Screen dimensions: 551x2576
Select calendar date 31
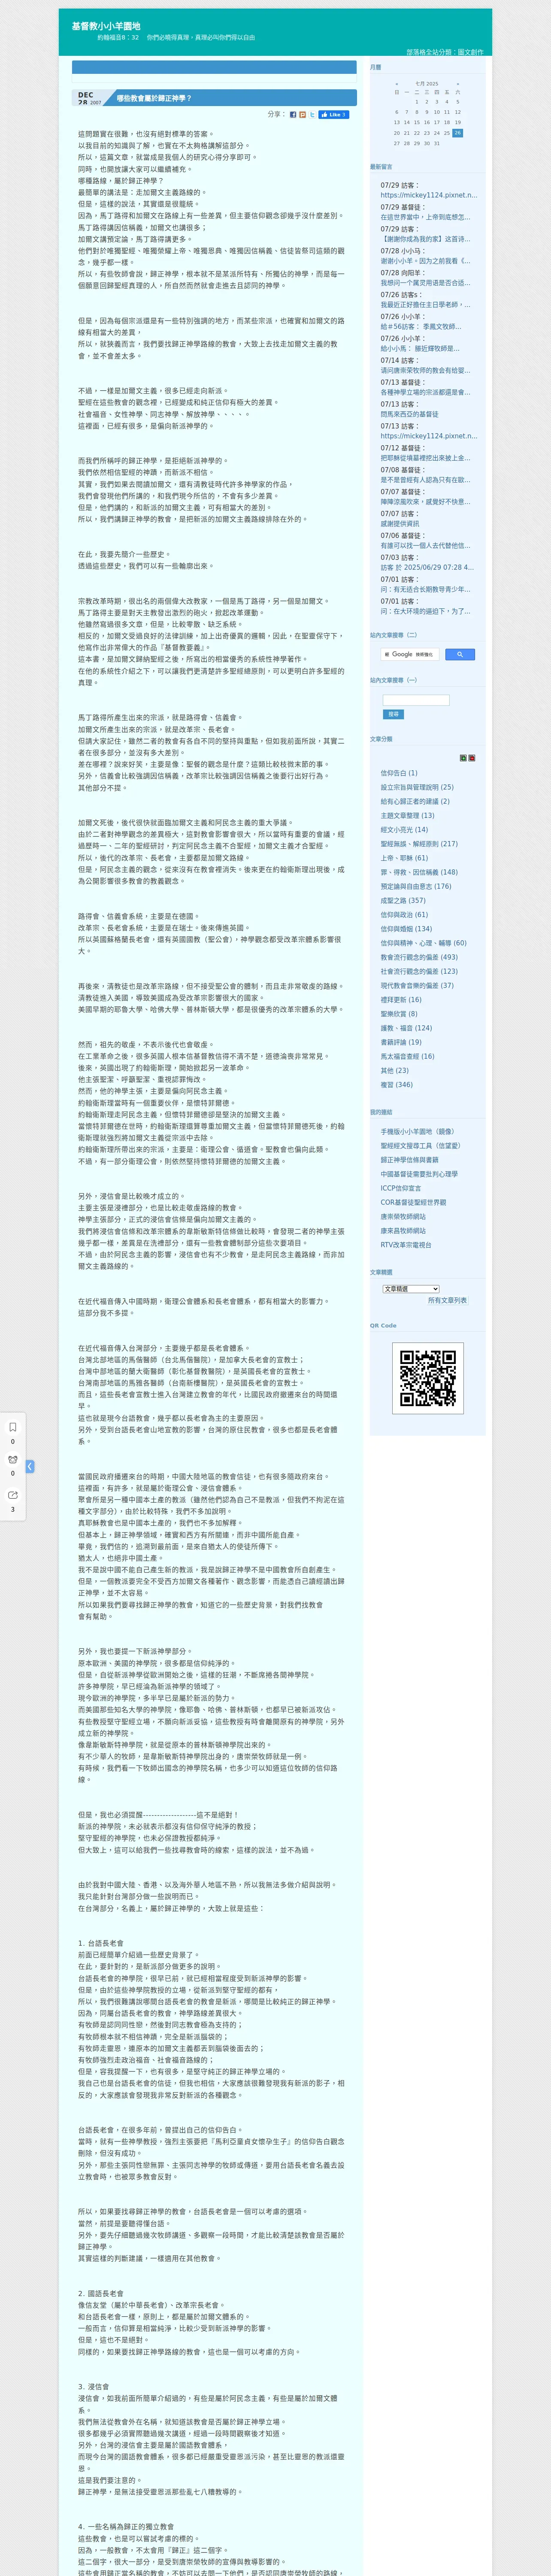tap(437, 143)
